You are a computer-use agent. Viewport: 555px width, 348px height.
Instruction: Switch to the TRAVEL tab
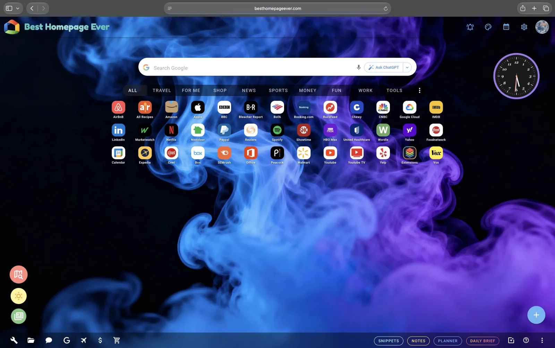(162, 90)
